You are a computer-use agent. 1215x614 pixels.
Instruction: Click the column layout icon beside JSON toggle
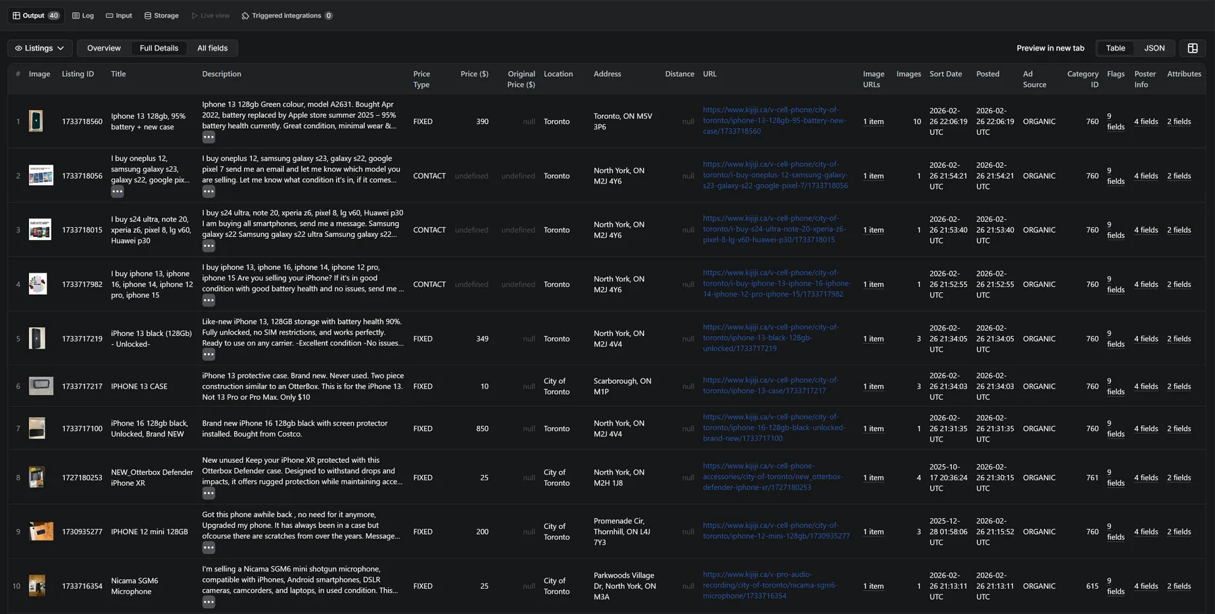tap(1193, 48)
